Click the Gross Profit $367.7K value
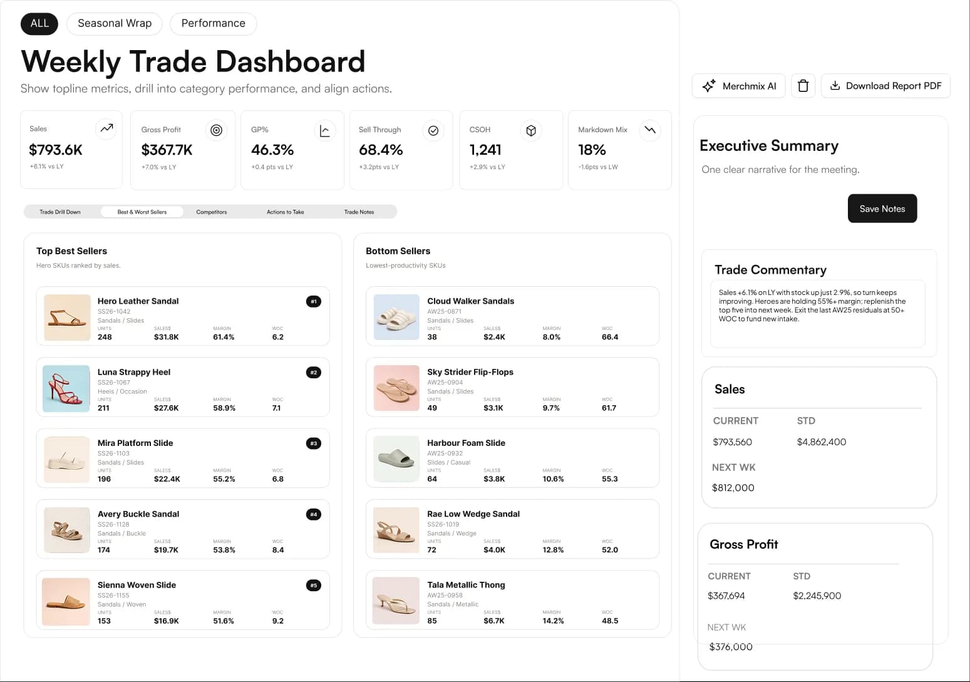This screenshot has height=682, width=970. 167,150
